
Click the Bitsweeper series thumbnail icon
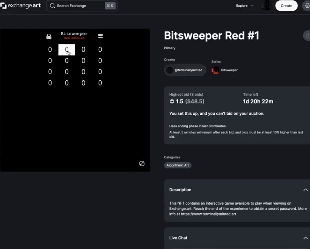[215, 70]
